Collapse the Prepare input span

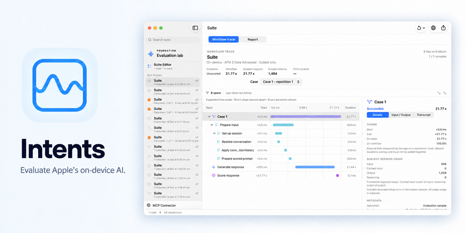tap(212, 125)
